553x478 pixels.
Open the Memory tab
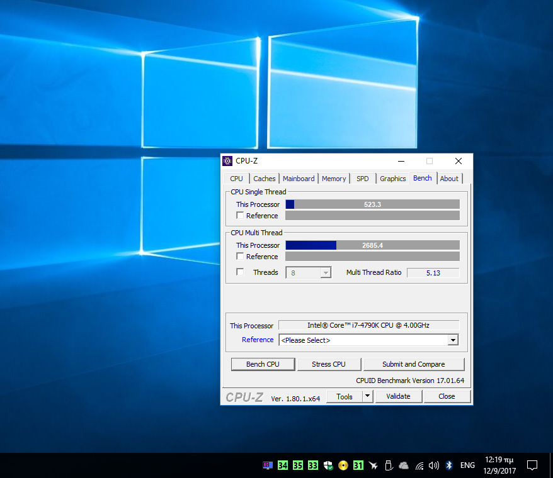334,179
